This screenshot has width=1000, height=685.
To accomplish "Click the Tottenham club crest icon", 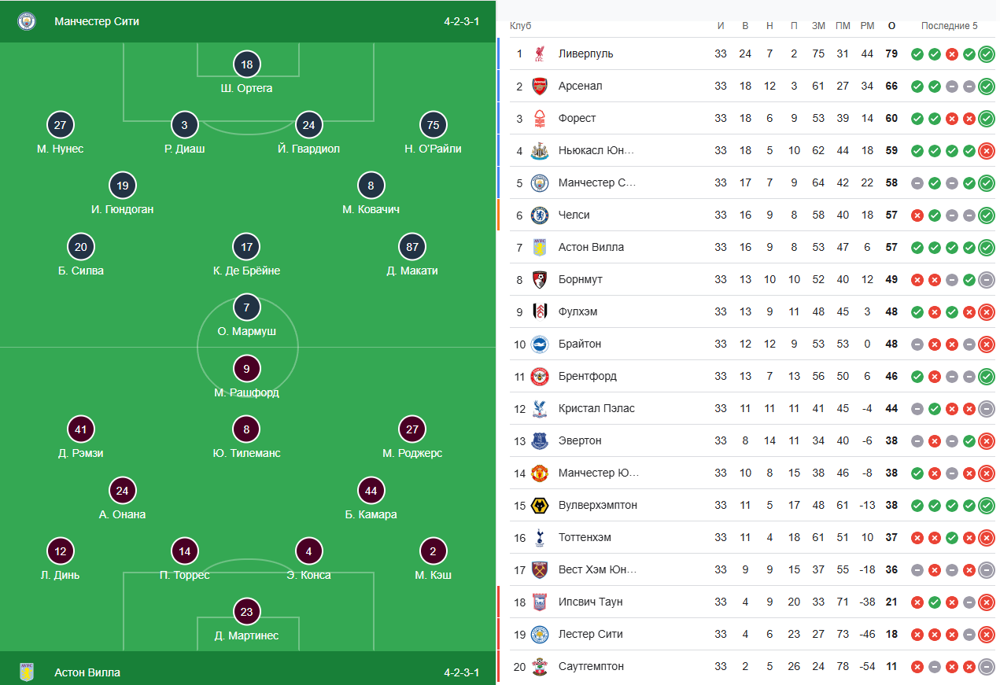I will pos(539,537).
